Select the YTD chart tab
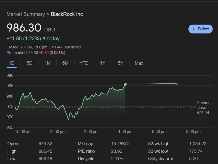This screenshot has width=218, height=164. [x=84, y=63]
